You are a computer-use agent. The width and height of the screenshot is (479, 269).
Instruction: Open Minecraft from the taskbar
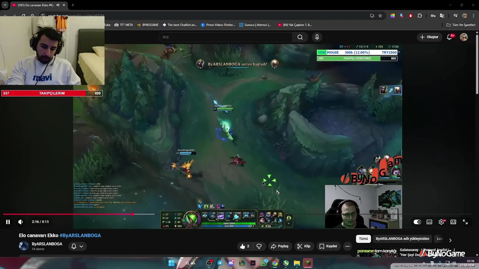click(x=308, y=263)
